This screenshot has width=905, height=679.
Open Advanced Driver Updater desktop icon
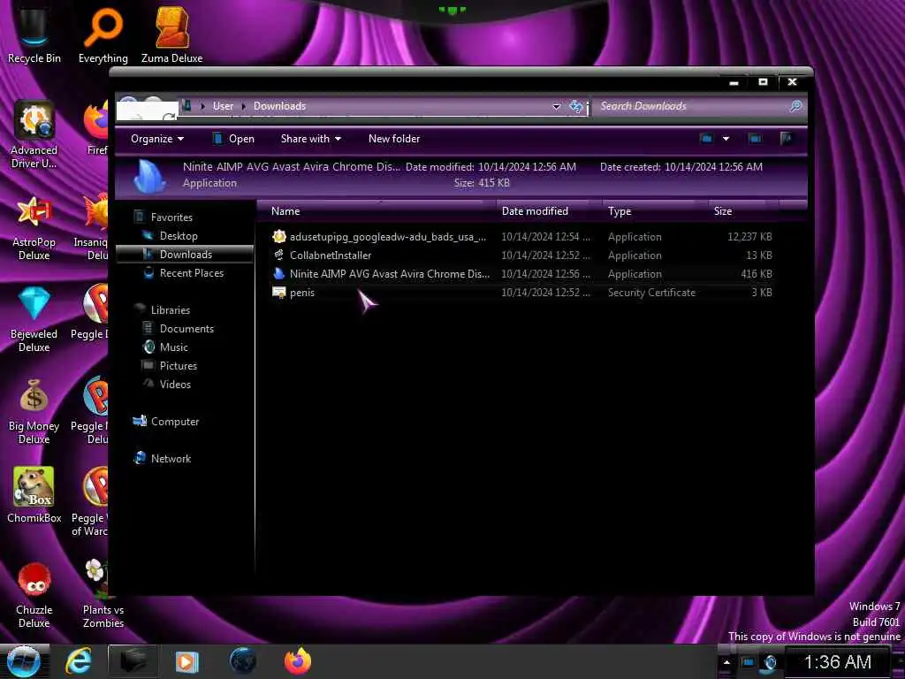(34, 135)
